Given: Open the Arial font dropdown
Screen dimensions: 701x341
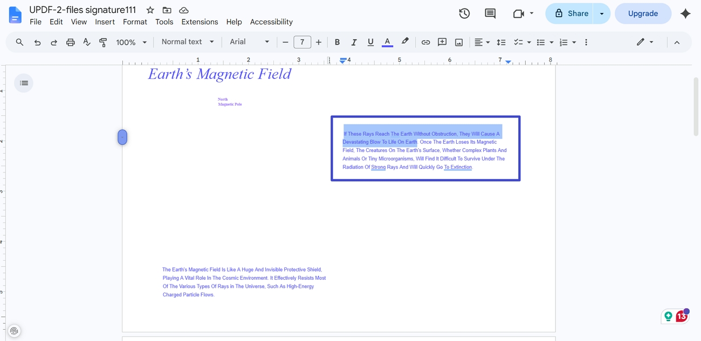Looking at the screenshot, I should [x=250, y=42].
